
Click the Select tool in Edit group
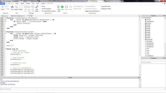21,8
